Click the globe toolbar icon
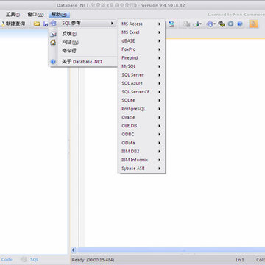The width and height of the screenshot is (265, 265). pyautogui.click(x=210, y=24)
